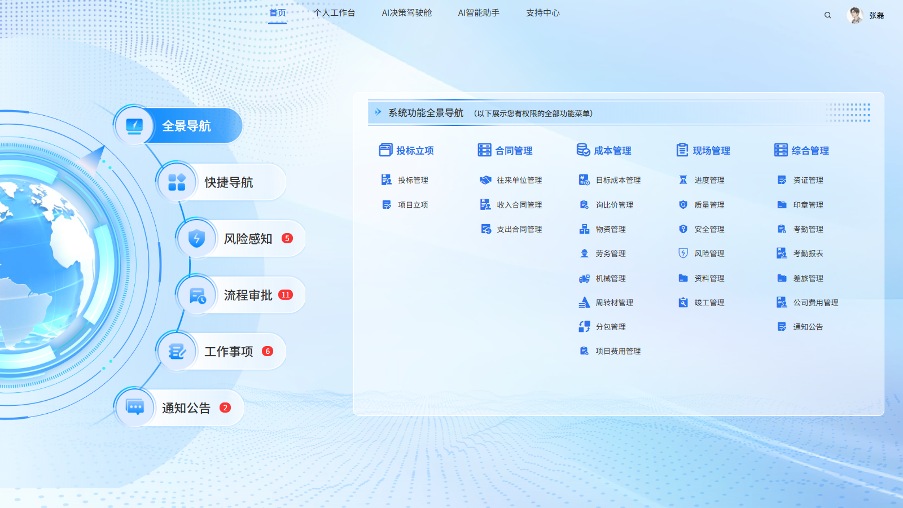The height and width of the screenshot is (508, 903).
Task: Open the AI决策驾驶舱 tab
Action: (406, 13)
